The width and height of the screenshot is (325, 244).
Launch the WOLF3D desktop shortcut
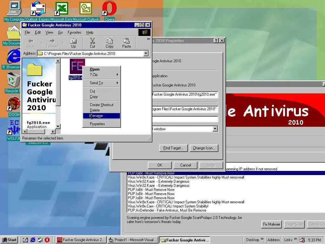(x=14, y=130)
